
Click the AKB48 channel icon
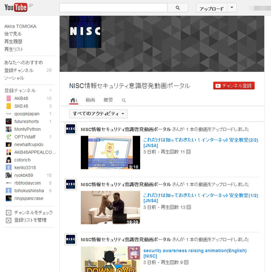point(8,98)
